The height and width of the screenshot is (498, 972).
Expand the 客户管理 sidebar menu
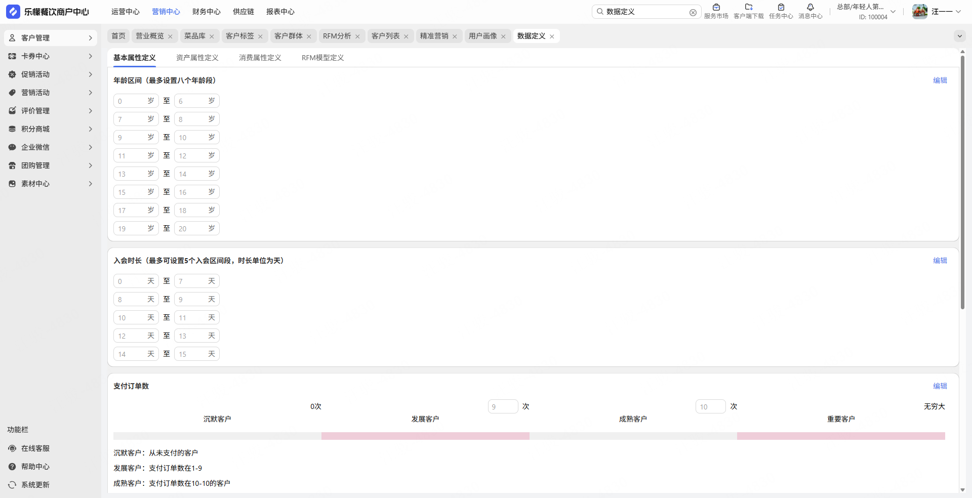point(91,38)
